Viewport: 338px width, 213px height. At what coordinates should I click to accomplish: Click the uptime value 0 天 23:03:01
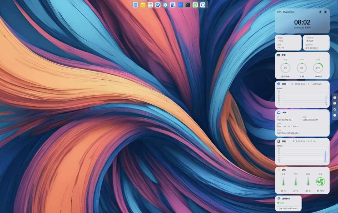tap(311, 48)
